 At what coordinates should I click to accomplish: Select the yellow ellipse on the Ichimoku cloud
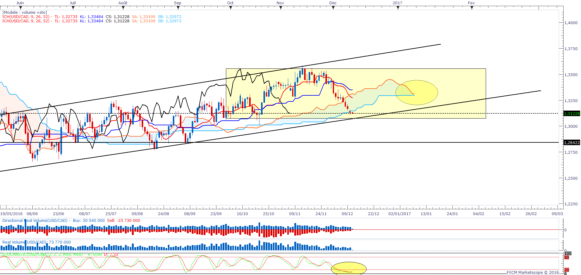coord(416,92)
